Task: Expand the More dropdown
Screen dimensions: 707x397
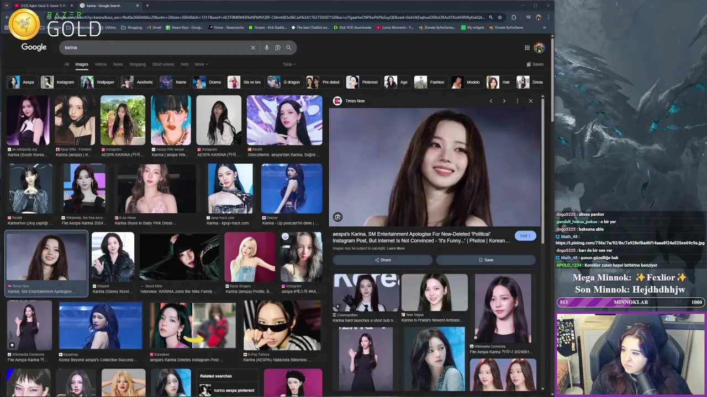Action: click(201, 65)
